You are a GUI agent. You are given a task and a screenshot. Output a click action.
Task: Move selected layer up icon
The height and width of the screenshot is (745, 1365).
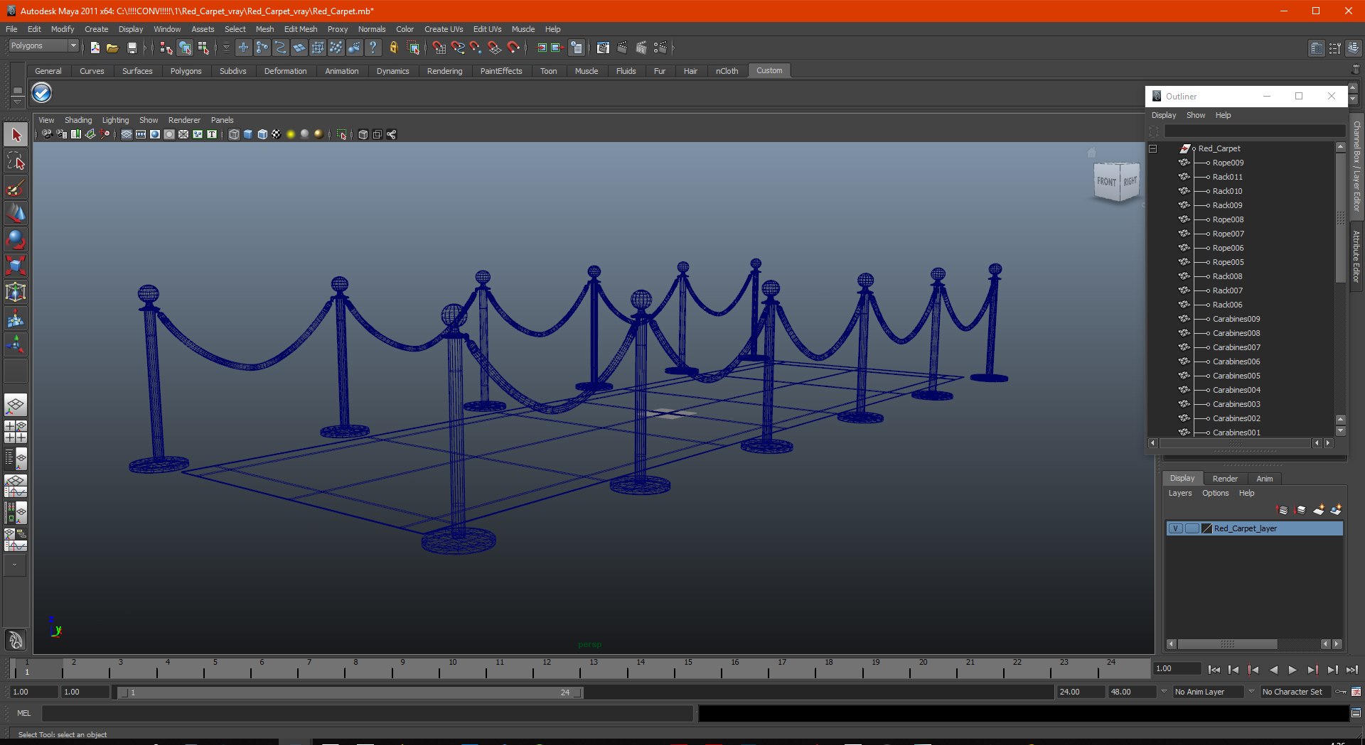(1283, 509)
